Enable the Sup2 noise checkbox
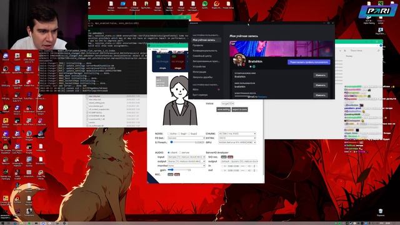This screenshot has width=400, height=225. coord(189,134)
